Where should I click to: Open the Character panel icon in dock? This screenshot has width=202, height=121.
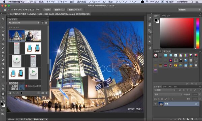150,38
